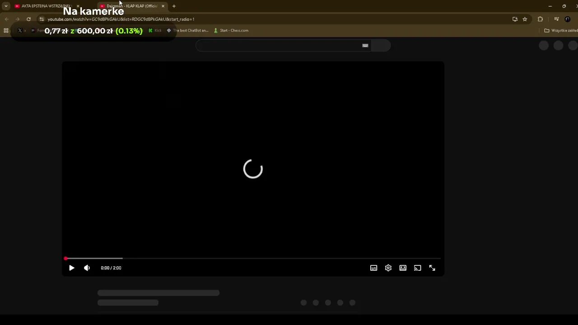
Task: Enter fullscreen mode in the player
Action: click(432, 268)
